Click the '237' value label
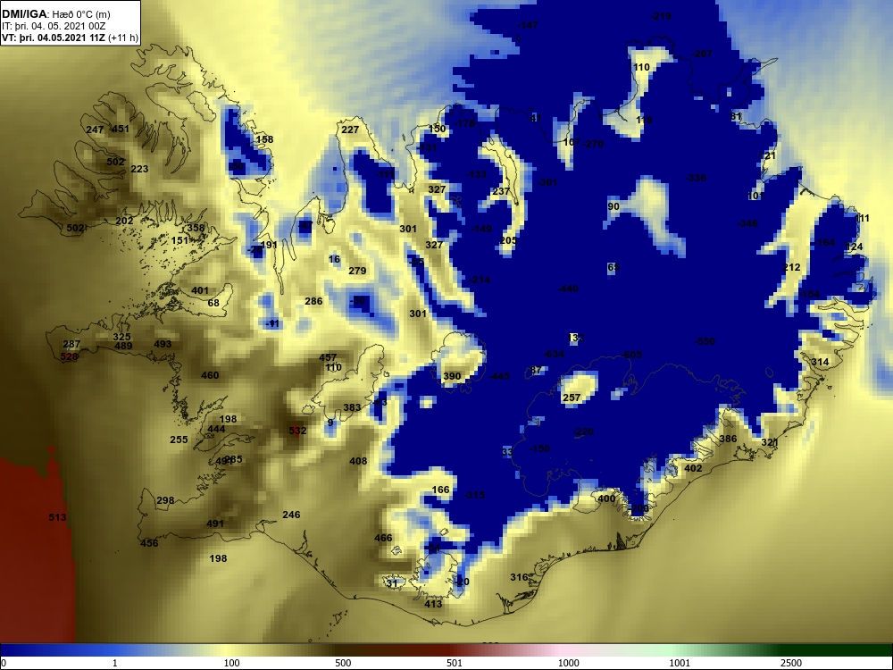Screen dimensions: 893x670 coord(501,191)
